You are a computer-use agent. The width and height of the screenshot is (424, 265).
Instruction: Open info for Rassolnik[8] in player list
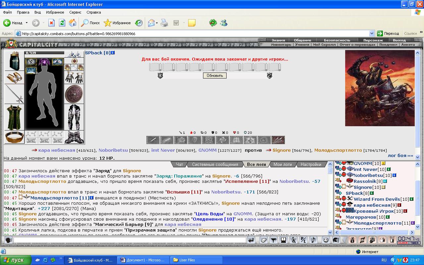(385, 181)
